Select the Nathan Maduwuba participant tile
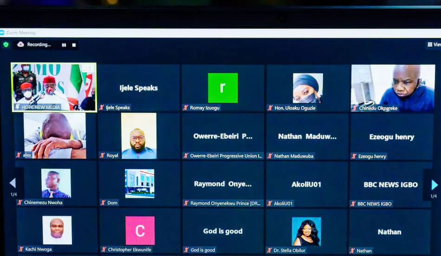 pos(307,137)
